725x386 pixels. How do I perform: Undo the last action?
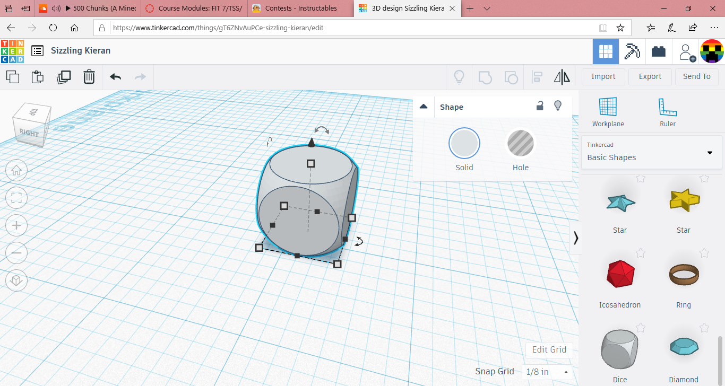pyautogui.click(x=115, y=77)
